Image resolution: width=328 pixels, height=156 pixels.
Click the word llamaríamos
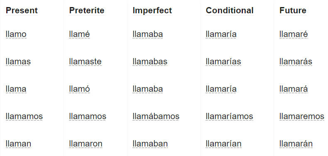point(229,117)
